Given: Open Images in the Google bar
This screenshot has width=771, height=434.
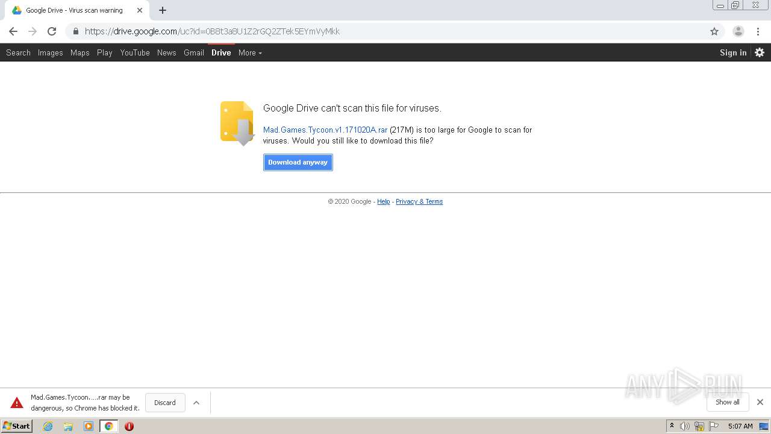Looking at the screenshot, I should tap(51, 52).
